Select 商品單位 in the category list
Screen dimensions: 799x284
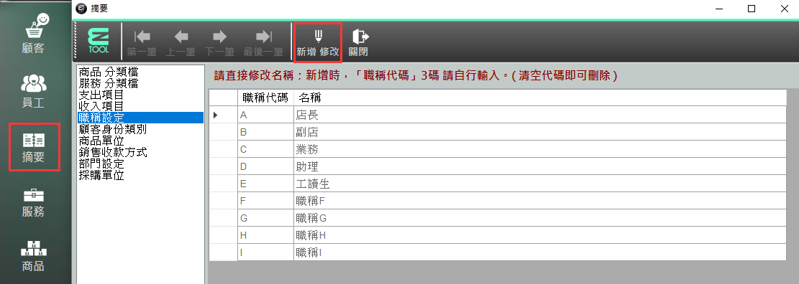click(101, 141)
